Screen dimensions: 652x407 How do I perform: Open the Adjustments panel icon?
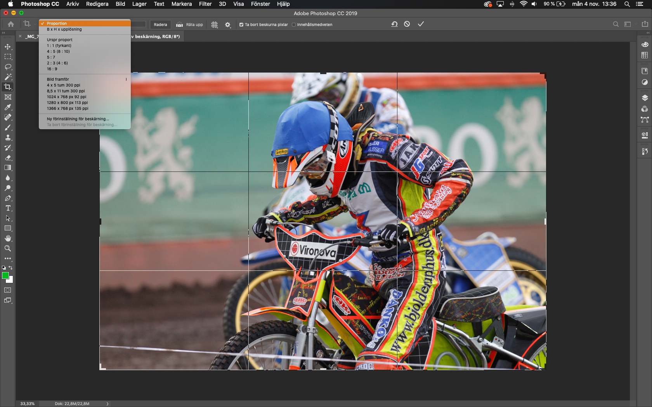point(645,82)
